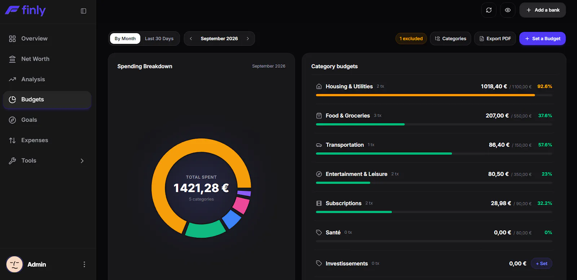Click the 1421,28 € total spent value
The height and width of the screenshot is (280, 577).
pos(201,188)
